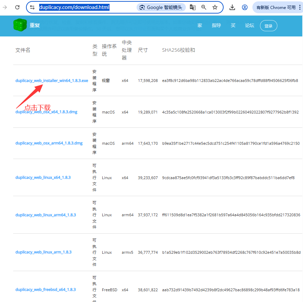Image resolution: width=303 pixels, height=302 pixels.
Task: Click the checksum starting with ea3f8c912d6b
Action: 230,81
